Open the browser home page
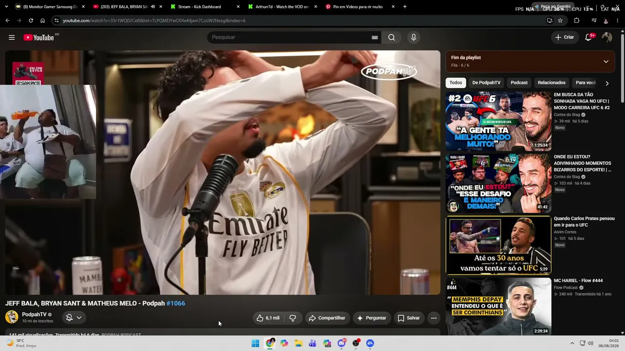This screenshot has height=351, width=625. (x=42, y=20)
